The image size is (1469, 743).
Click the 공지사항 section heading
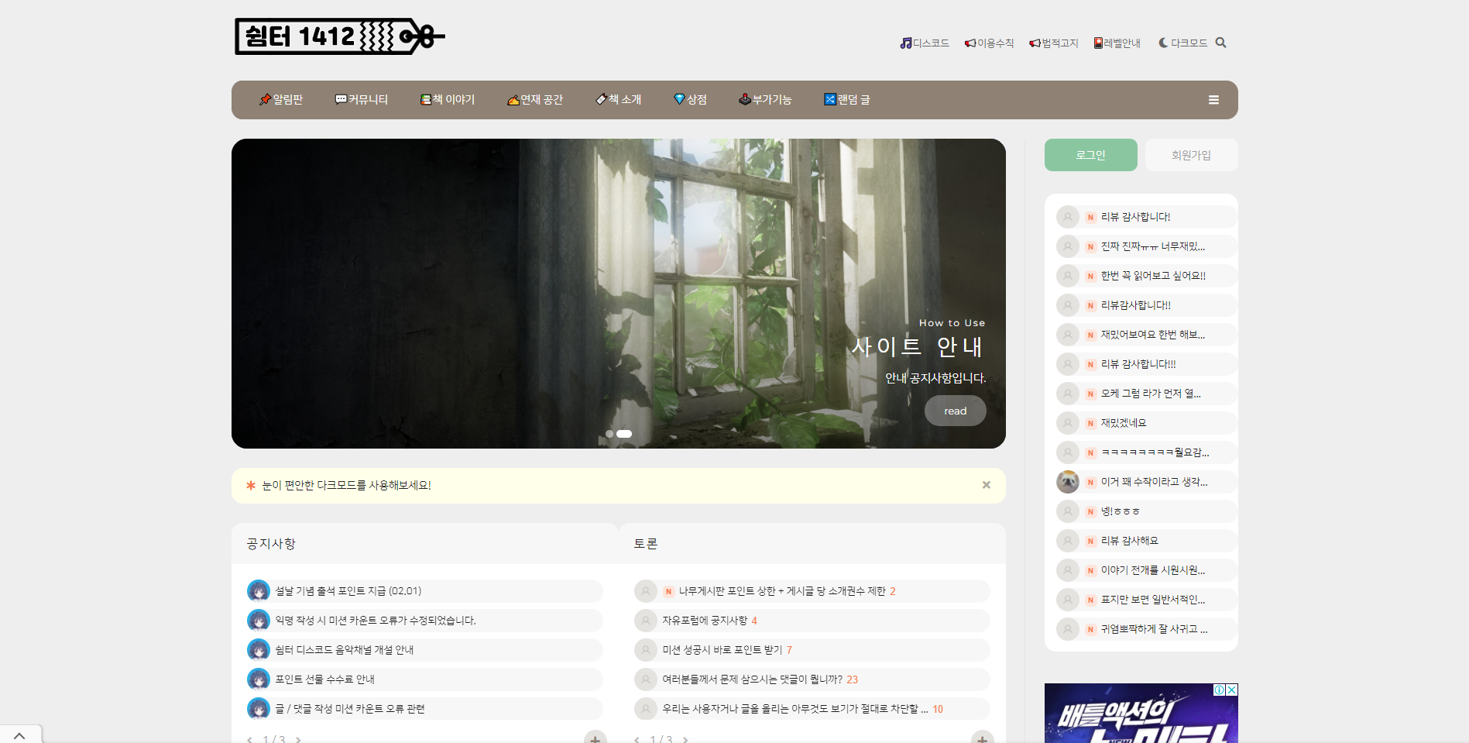271,544
